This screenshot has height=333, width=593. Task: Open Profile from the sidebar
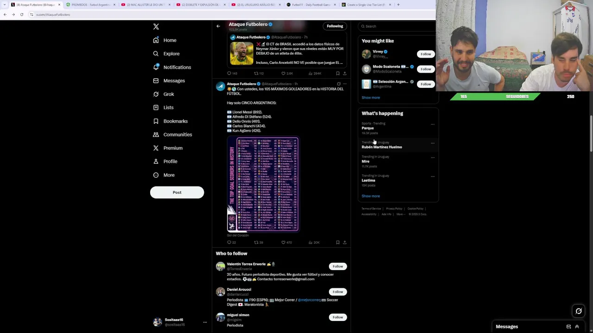coord(165,161)
